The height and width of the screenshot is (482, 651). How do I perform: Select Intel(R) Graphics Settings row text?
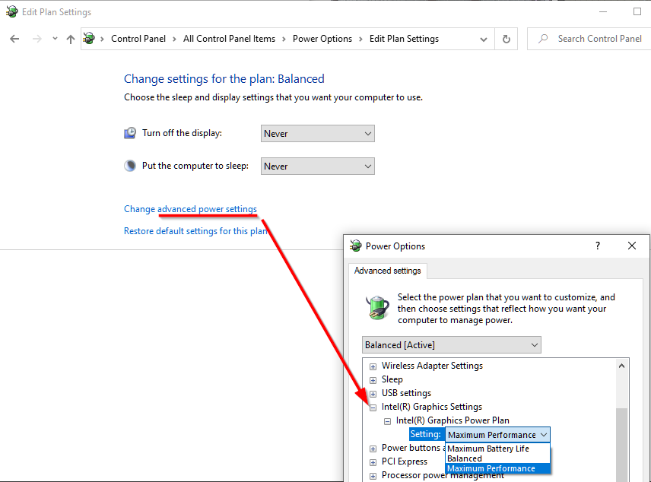pyautogui.click(x=432, y=407)
